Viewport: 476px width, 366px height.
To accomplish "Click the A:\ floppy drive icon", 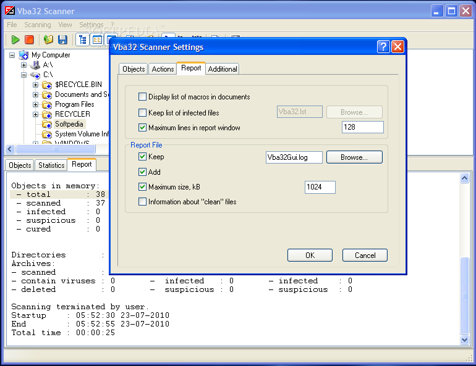I will (35, 65).
